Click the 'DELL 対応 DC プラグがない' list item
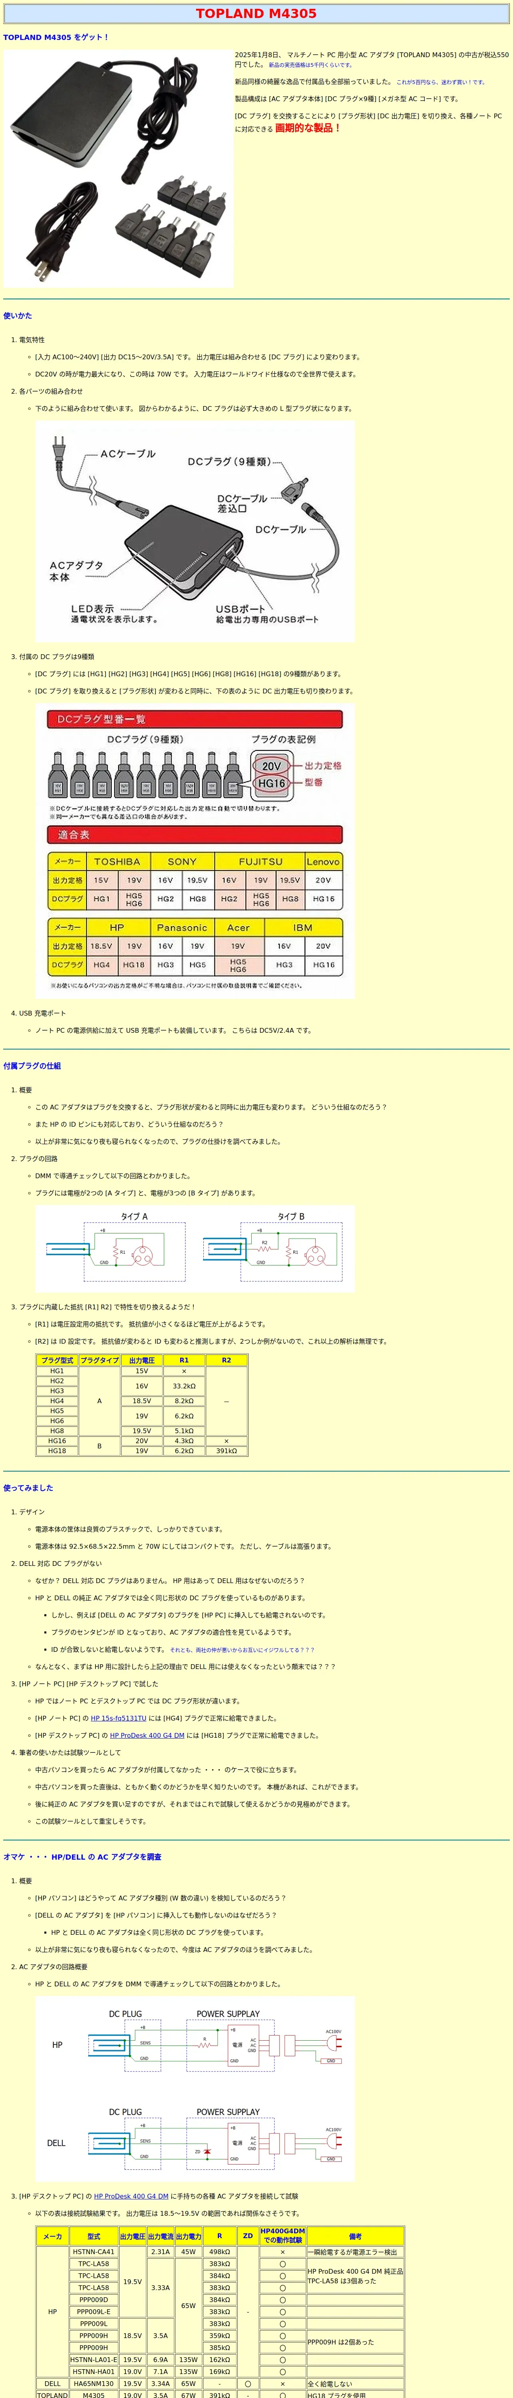 (60, 1563)
